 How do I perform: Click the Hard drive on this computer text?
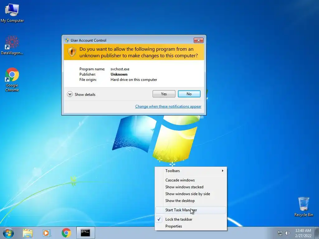click(x=134, y=80)
